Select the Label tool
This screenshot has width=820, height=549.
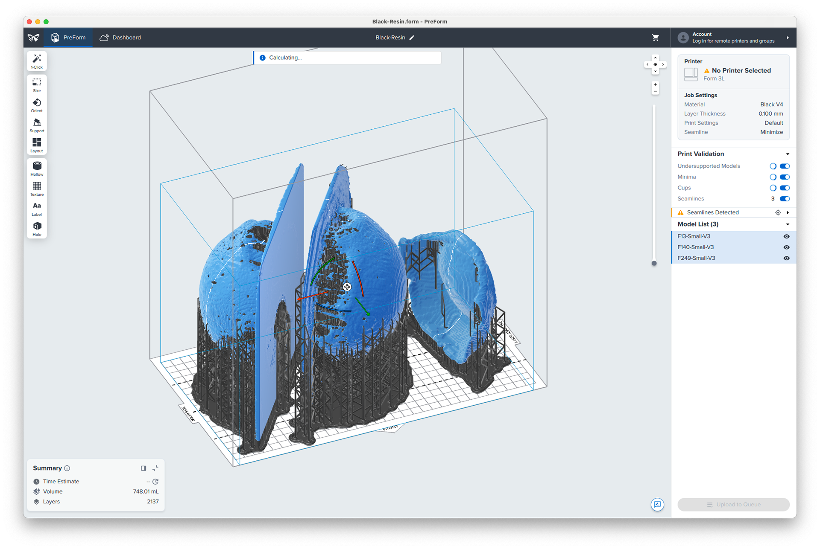[x=37, y=209]
